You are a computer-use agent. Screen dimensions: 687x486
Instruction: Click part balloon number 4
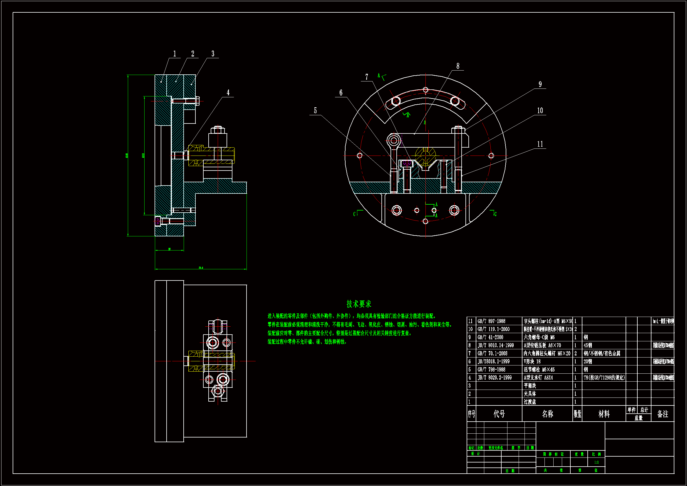click(228, 93)
